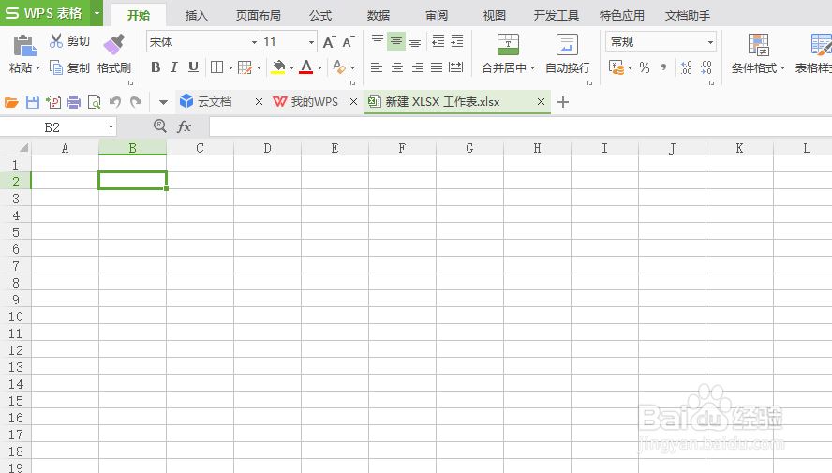Toggle bold formatting

click(x=156, y=67)
